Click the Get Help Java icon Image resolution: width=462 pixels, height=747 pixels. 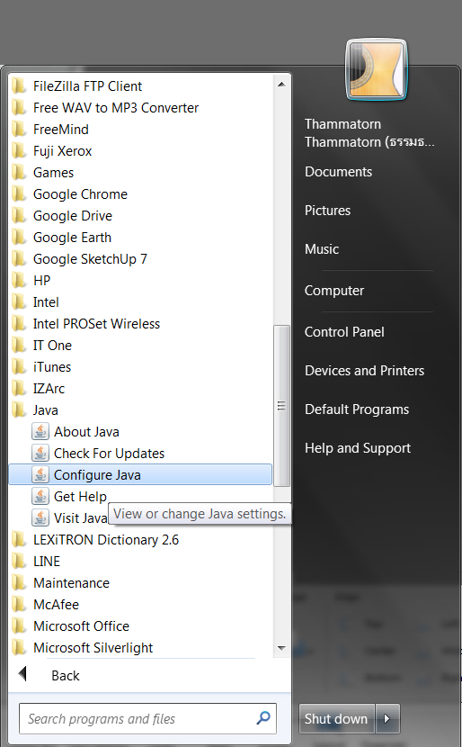click(40, 497)
